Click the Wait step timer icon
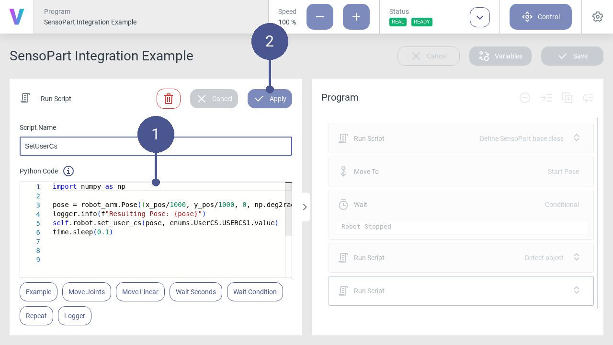 tap(343, 205)
